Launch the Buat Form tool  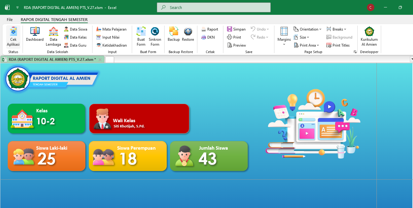pyautogui.click(x=141, y=37)
